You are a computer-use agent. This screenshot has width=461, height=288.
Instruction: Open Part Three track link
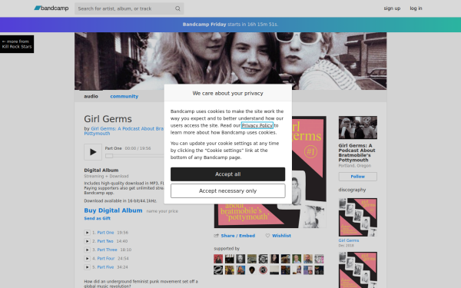point(107,250)
